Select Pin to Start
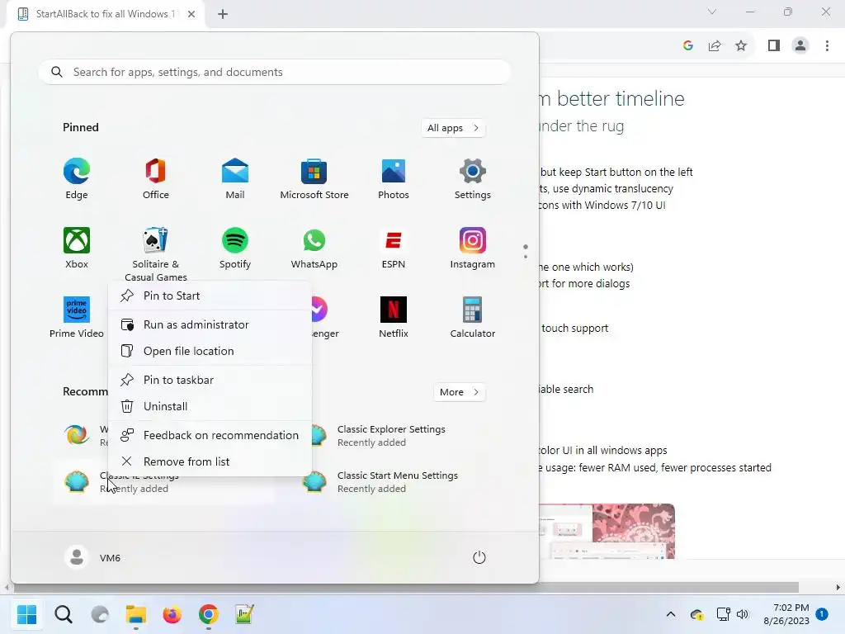The image size is (845, 634). (210, 296)
